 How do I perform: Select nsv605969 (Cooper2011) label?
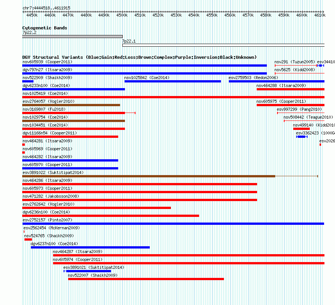(x=47, y=149)
